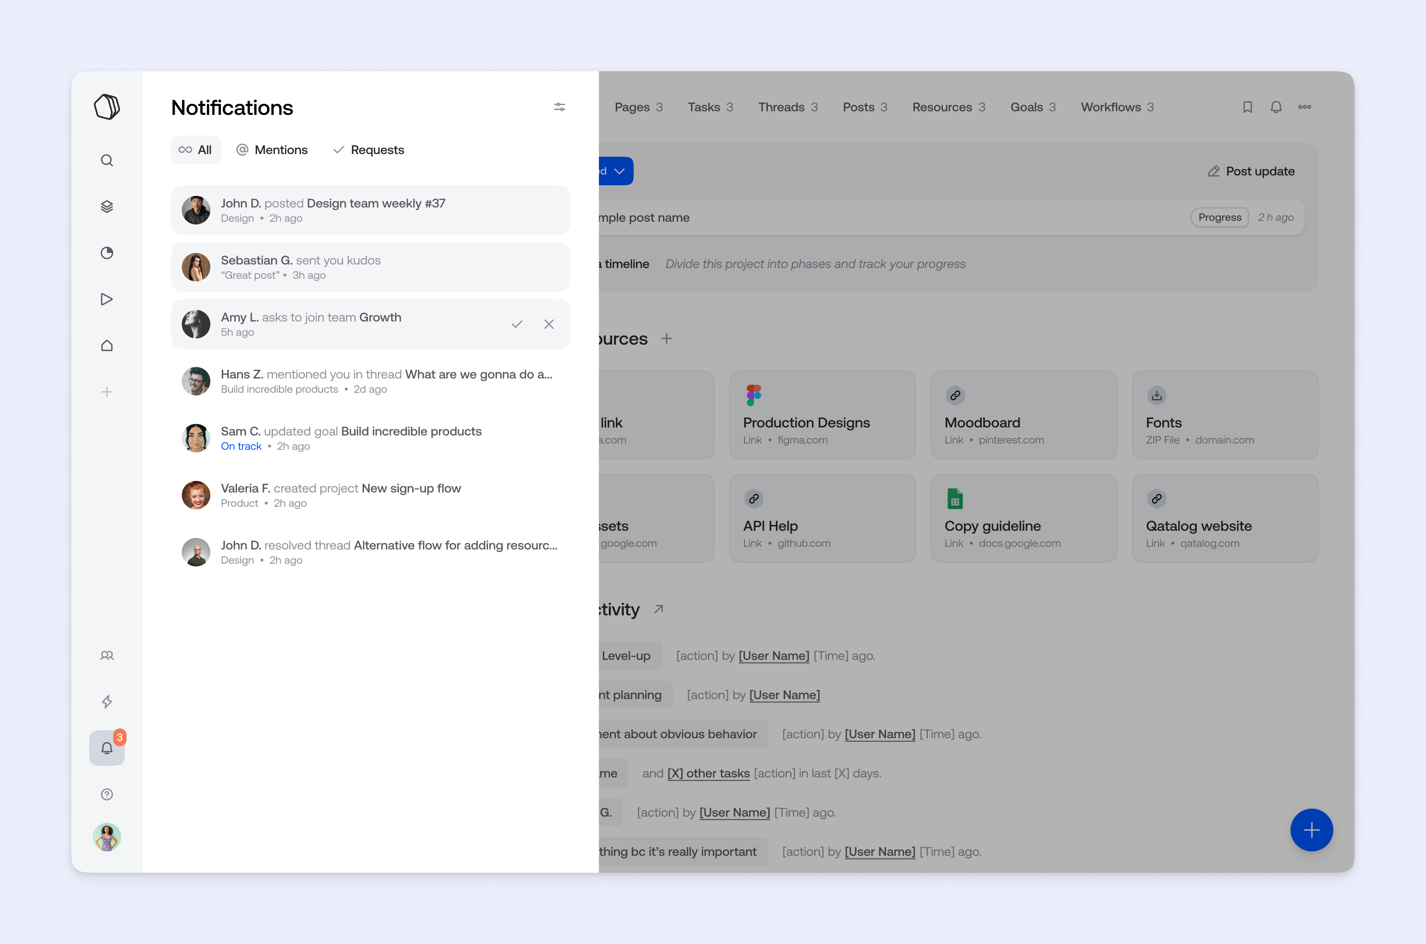This screenshot has height=944, width=1426.
Task: Click the people icon in the lower sidebar
Action: 107,655
